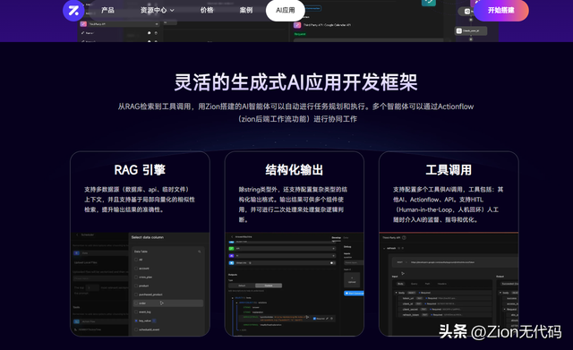Check the purchased_product checkbox
The height and width of the screenshot is (350, 573).
tap(136, 295)
